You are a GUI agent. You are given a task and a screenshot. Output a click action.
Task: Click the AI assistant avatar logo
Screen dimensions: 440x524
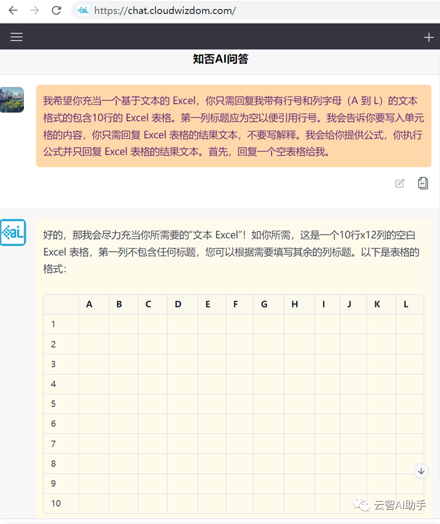(x=13, y=232)
